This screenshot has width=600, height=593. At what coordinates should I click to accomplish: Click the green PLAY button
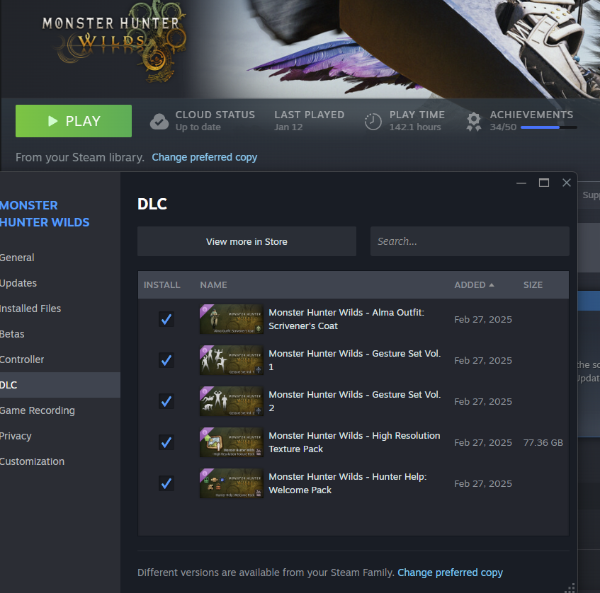point(74,121)
